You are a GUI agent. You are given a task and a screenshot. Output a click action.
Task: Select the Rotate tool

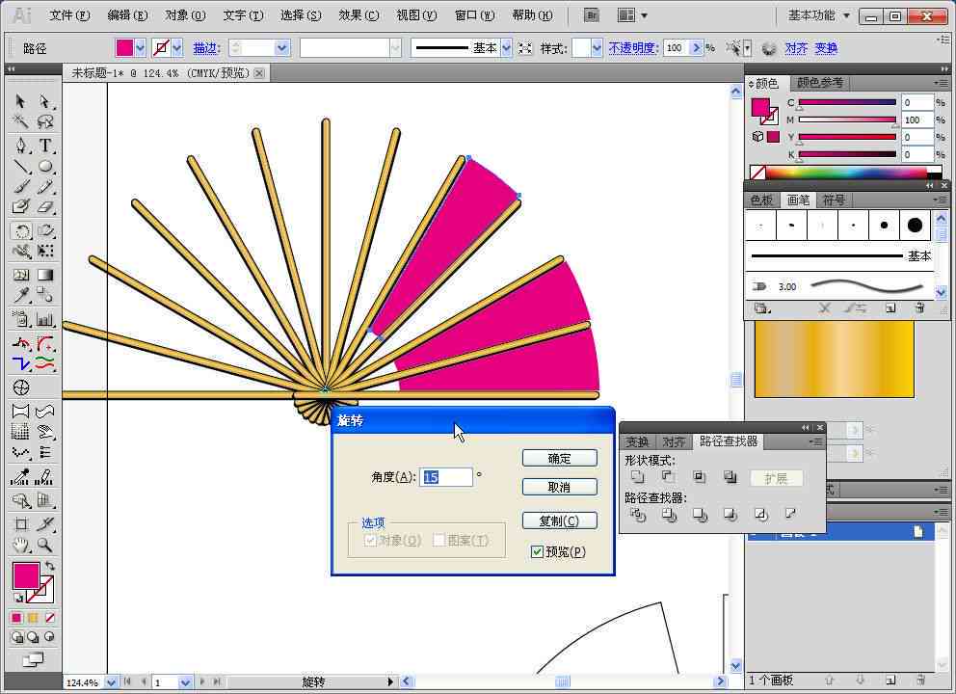(21, 231)
